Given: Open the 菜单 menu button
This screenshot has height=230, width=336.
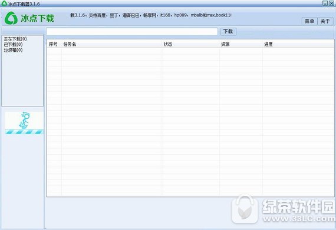Looking at the screenshot, I should (309, 21).
